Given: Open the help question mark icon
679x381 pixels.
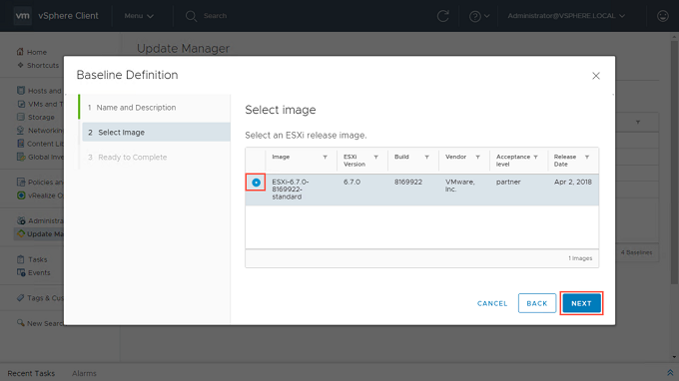Looking at the screenshot, I should [x=475, y=16].
